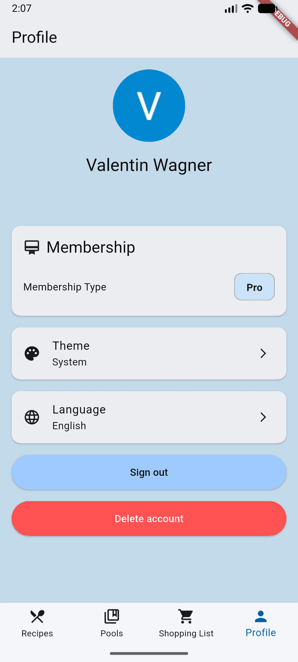Tap the Wi-Fi status bar icon
298x662 pixels.
point(248,8)
